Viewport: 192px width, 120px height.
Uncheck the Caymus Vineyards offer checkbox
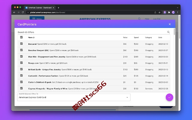(x=21, y=88)
